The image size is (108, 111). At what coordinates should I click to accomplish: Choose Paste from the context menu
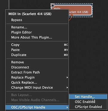click(37, 50)
